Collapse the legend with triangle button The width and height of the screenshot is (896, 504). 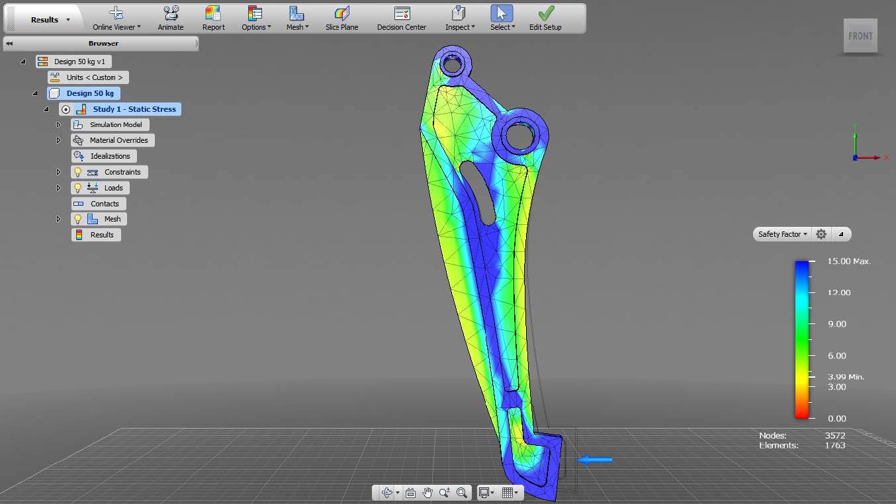coord(841,234)
